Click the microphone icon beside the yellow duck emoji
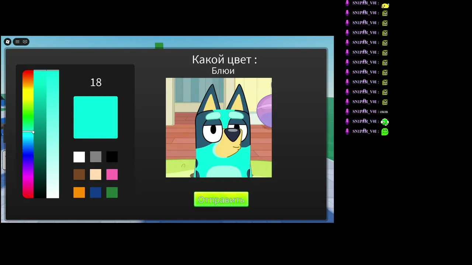The image size is (472, 265). (347, 3)
